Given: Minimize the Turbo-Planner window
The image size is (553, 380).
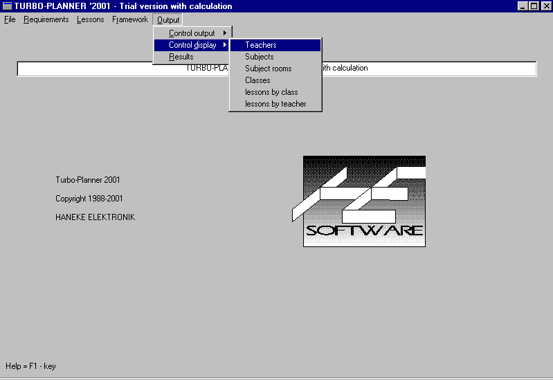Looking at the screenshot, I should pyautogui.click(x=523, y=6).
